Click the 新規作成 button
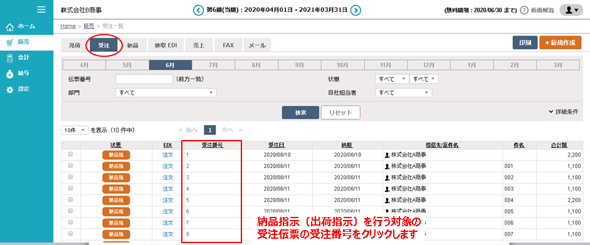The width and height of the screenshot is (590, 245). click(x=561, y=42)
